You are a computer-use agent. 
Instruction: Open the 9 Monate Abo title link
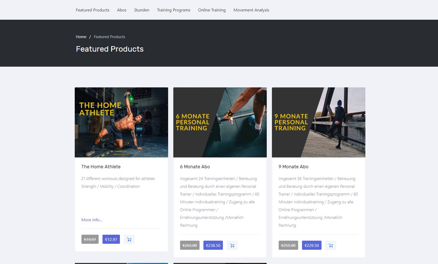(293, 167)
